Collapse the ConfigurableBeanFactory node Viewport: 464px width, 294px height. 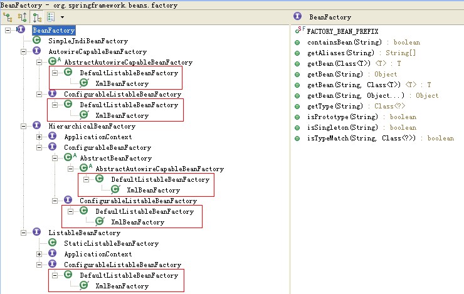pyautogui.click(x=39, y=147)
